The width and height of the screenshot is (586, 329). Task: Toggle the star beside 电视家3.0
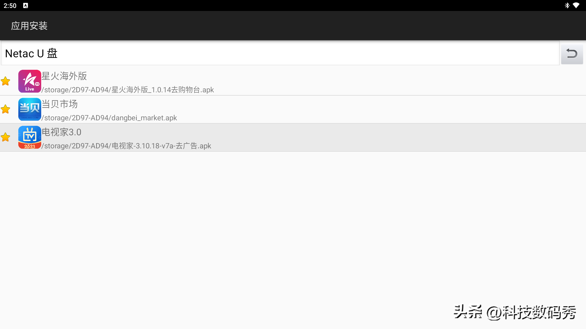[x=5, y=137]
